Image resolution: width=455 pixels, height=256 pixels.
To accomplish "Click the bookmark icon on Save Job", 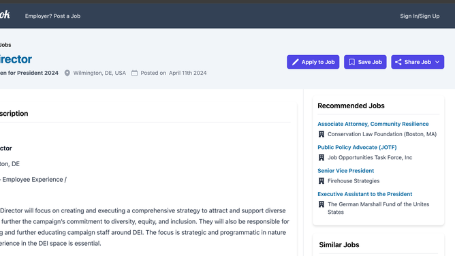I will (351, 62).
